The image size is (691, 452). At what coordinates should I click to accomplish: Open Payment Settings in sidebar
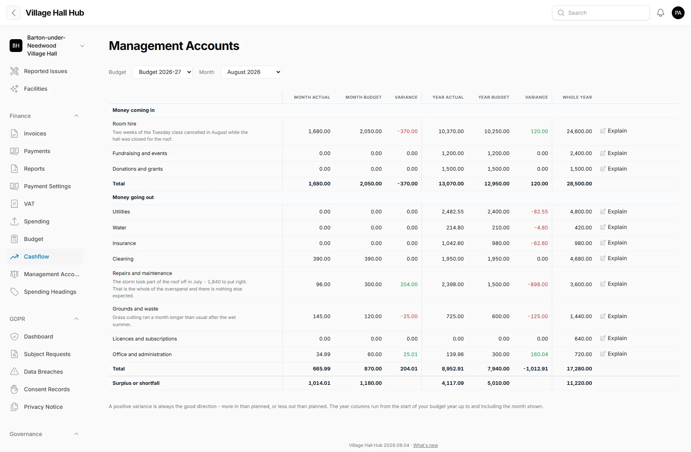[x=45, y=186]
